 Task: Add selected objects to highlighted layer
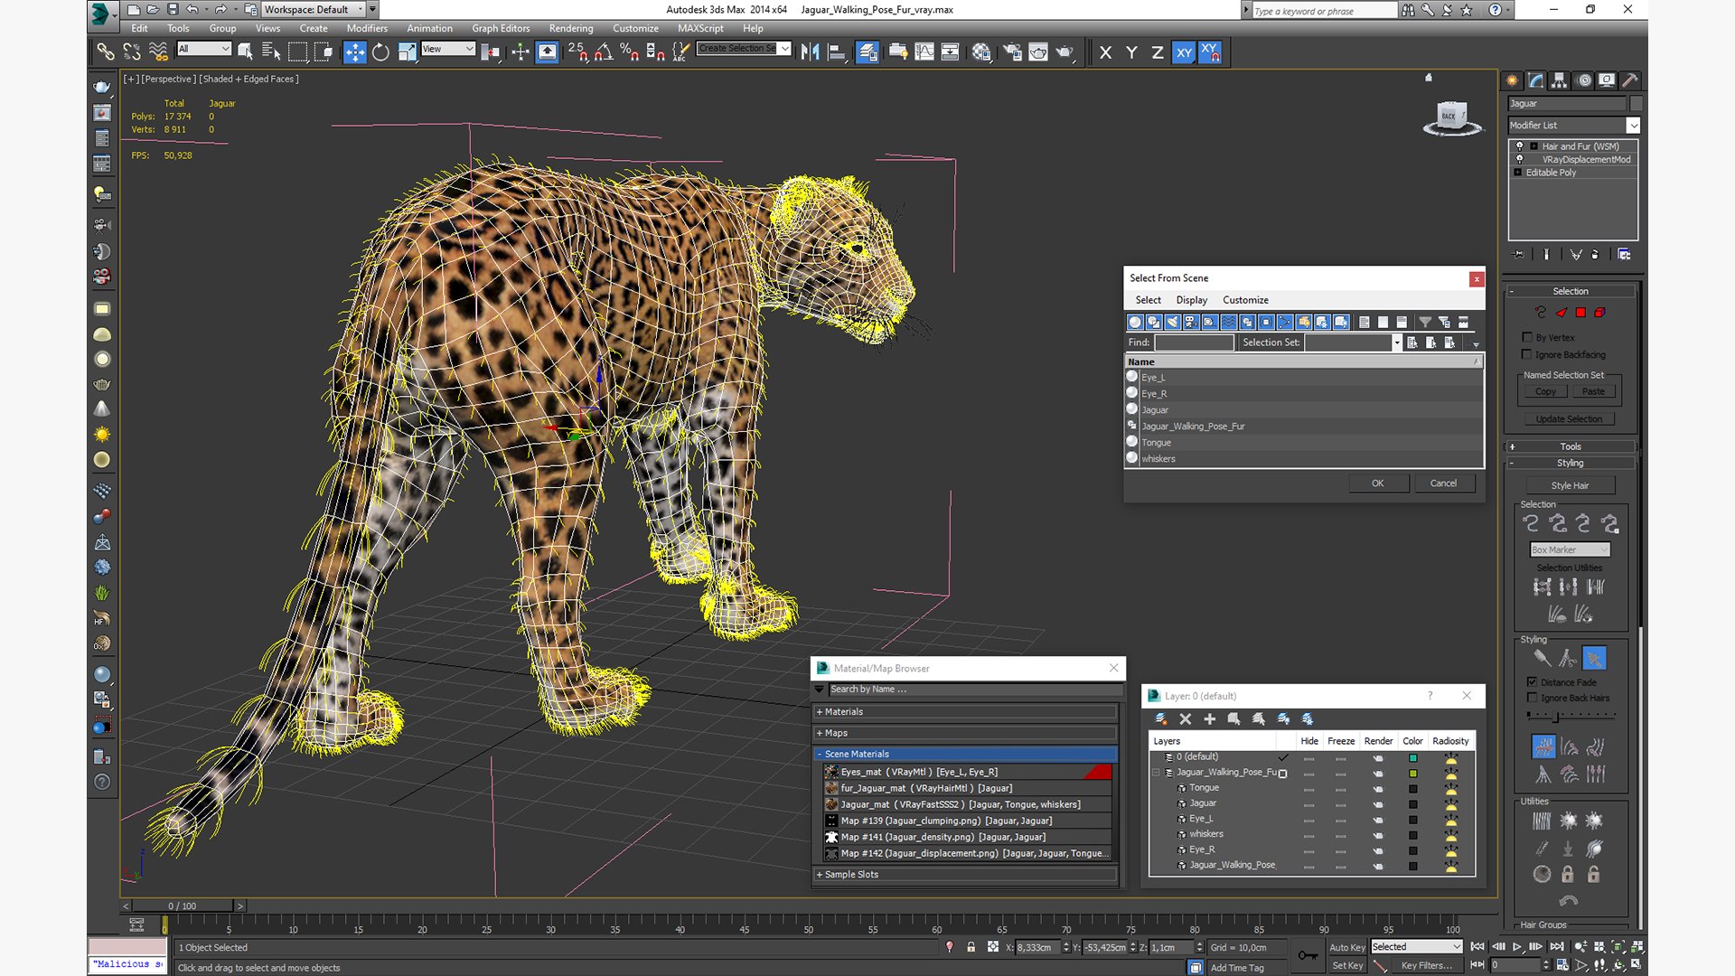1210,719
